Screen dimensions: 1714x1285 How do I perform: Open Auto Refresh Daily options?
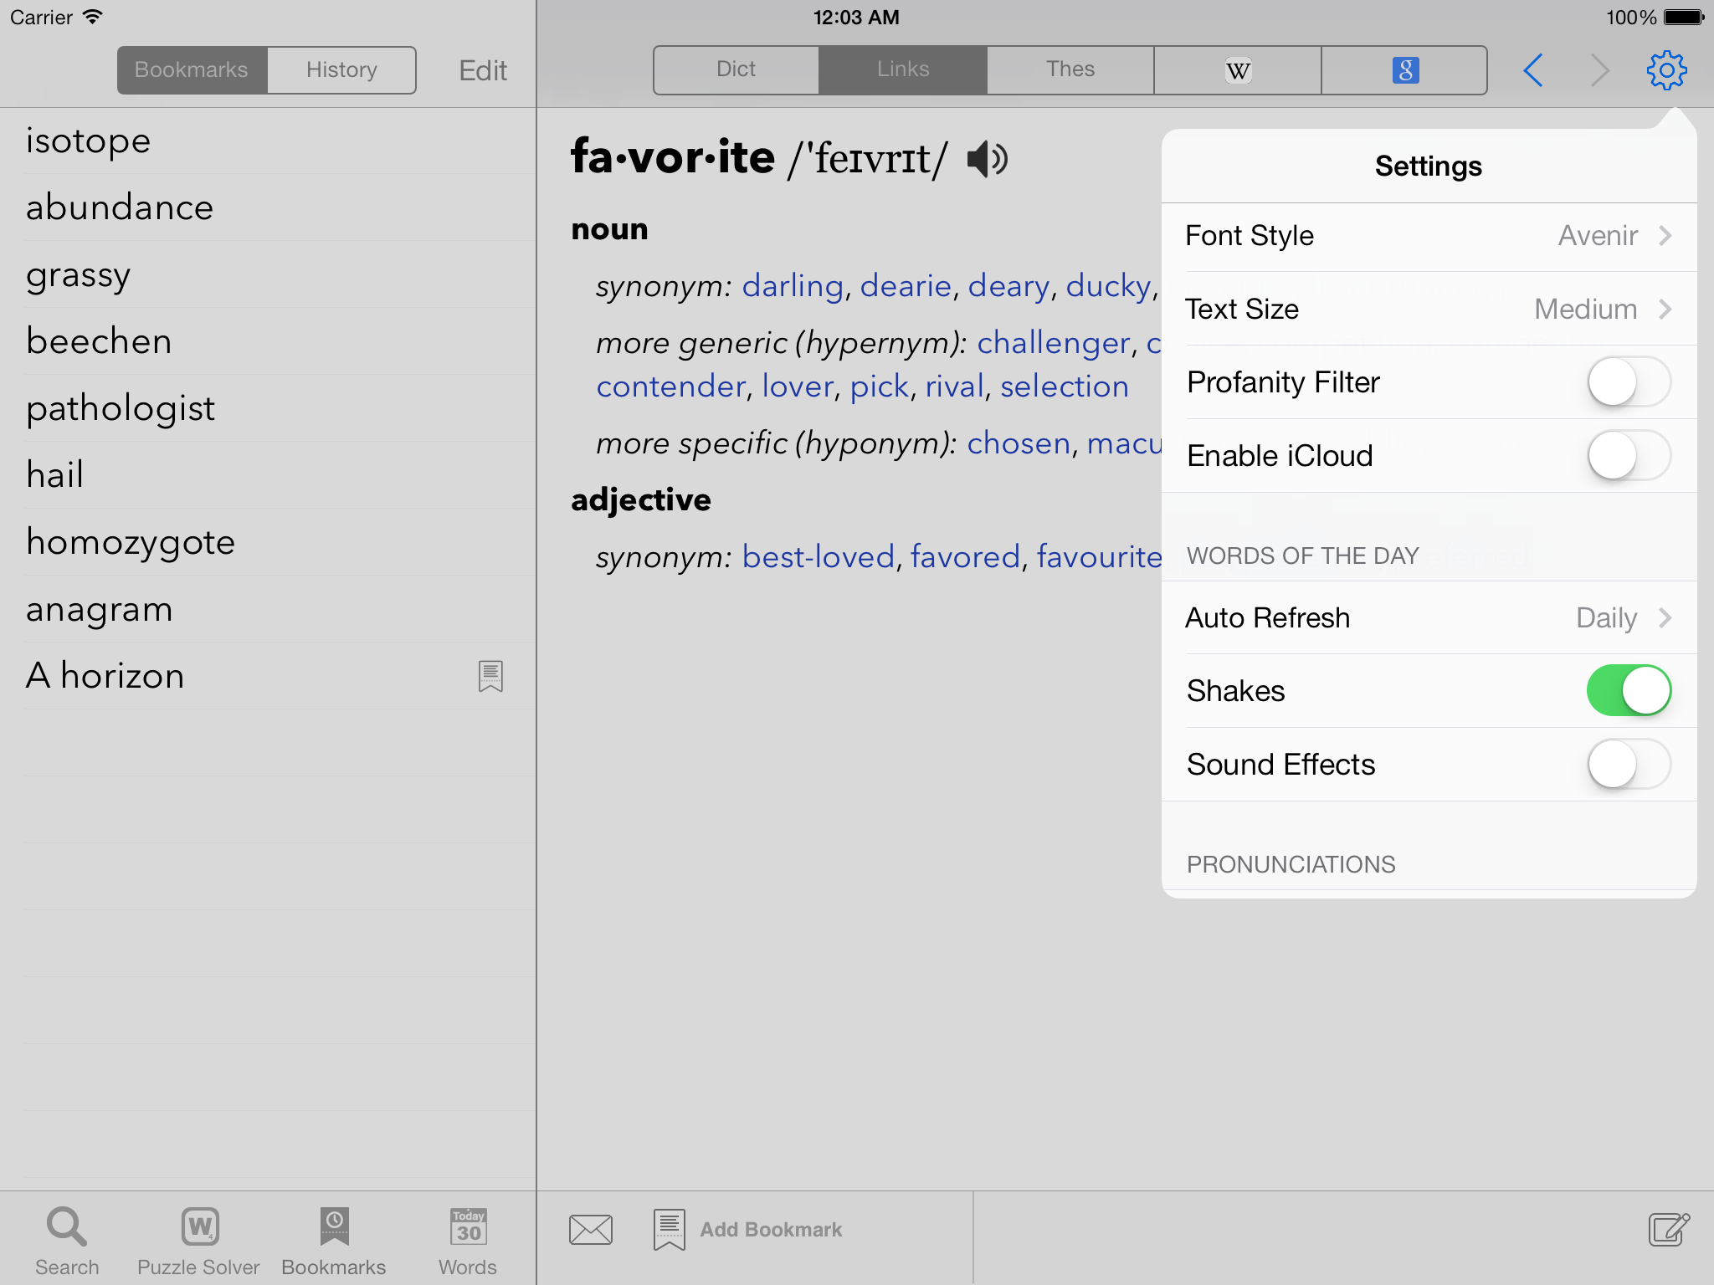[1429, 618]
